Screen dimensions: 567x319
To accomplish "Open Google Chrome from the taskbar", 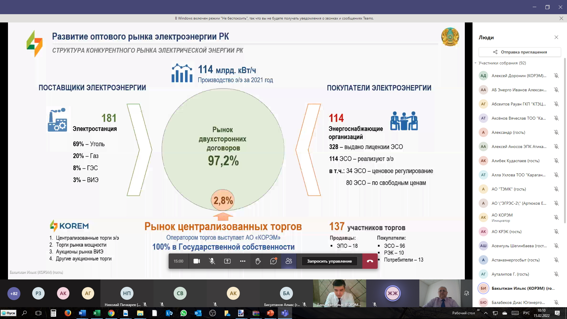I will tap(111, 313).
